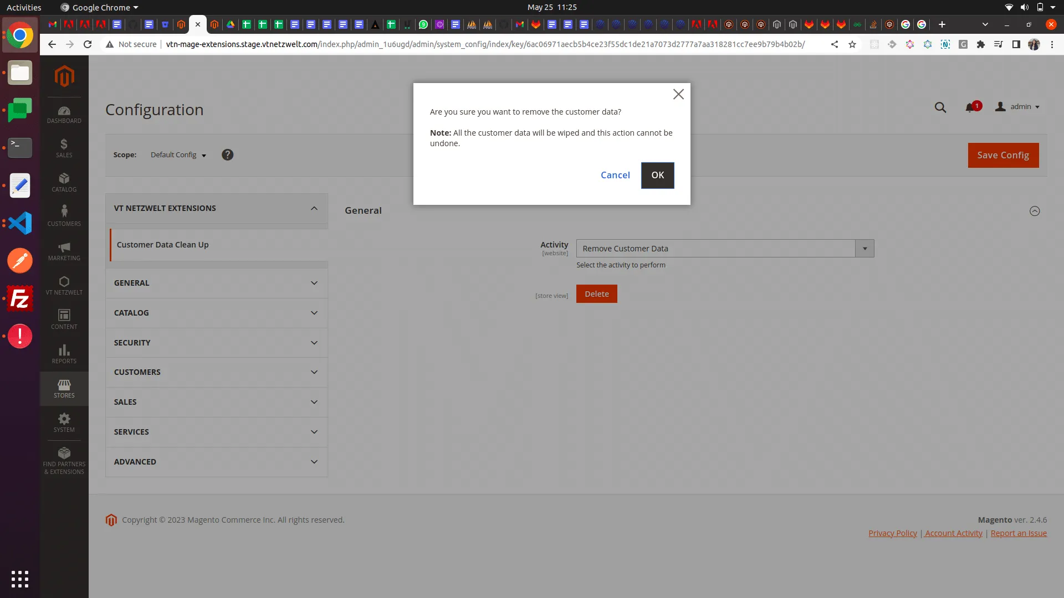
Task: Select Customer Data Clean Up tab
Action: click(x=163, y=245)
